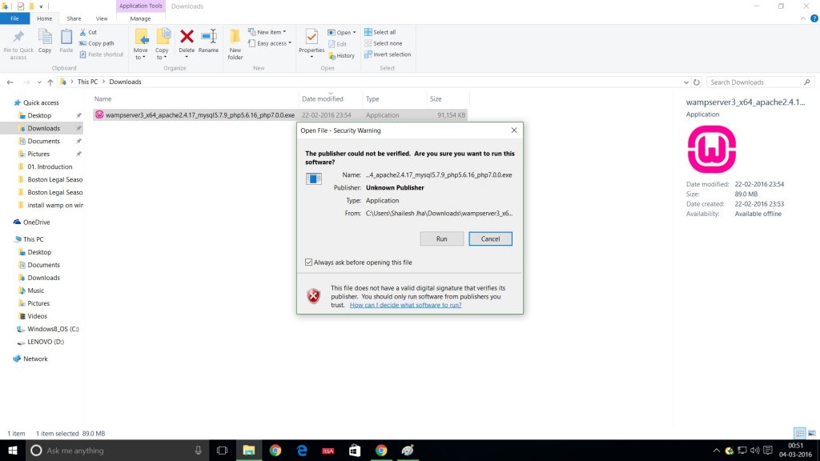Screen dimensions: 820x461
Task: Select Network in navigation pane
Action: pyautogui.click(x=35, y=359)
